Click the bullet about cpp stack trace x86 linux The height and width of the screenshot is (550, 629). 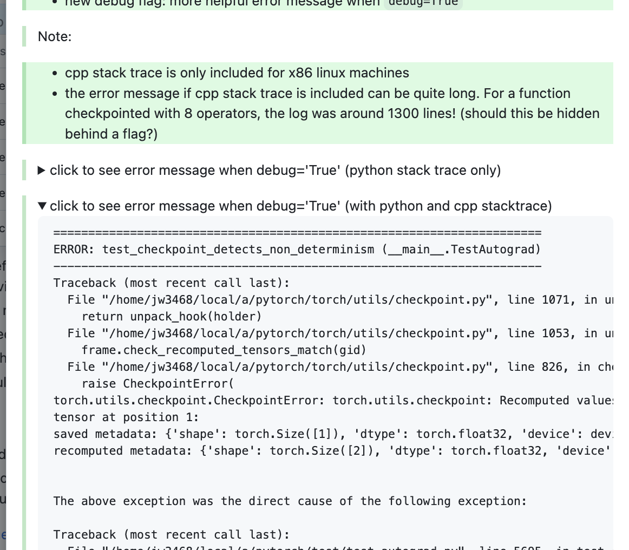(x=237, y=73)
